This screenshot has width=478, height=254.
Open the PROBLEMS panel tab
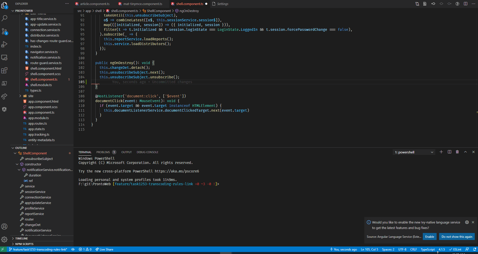coord(103,152)
